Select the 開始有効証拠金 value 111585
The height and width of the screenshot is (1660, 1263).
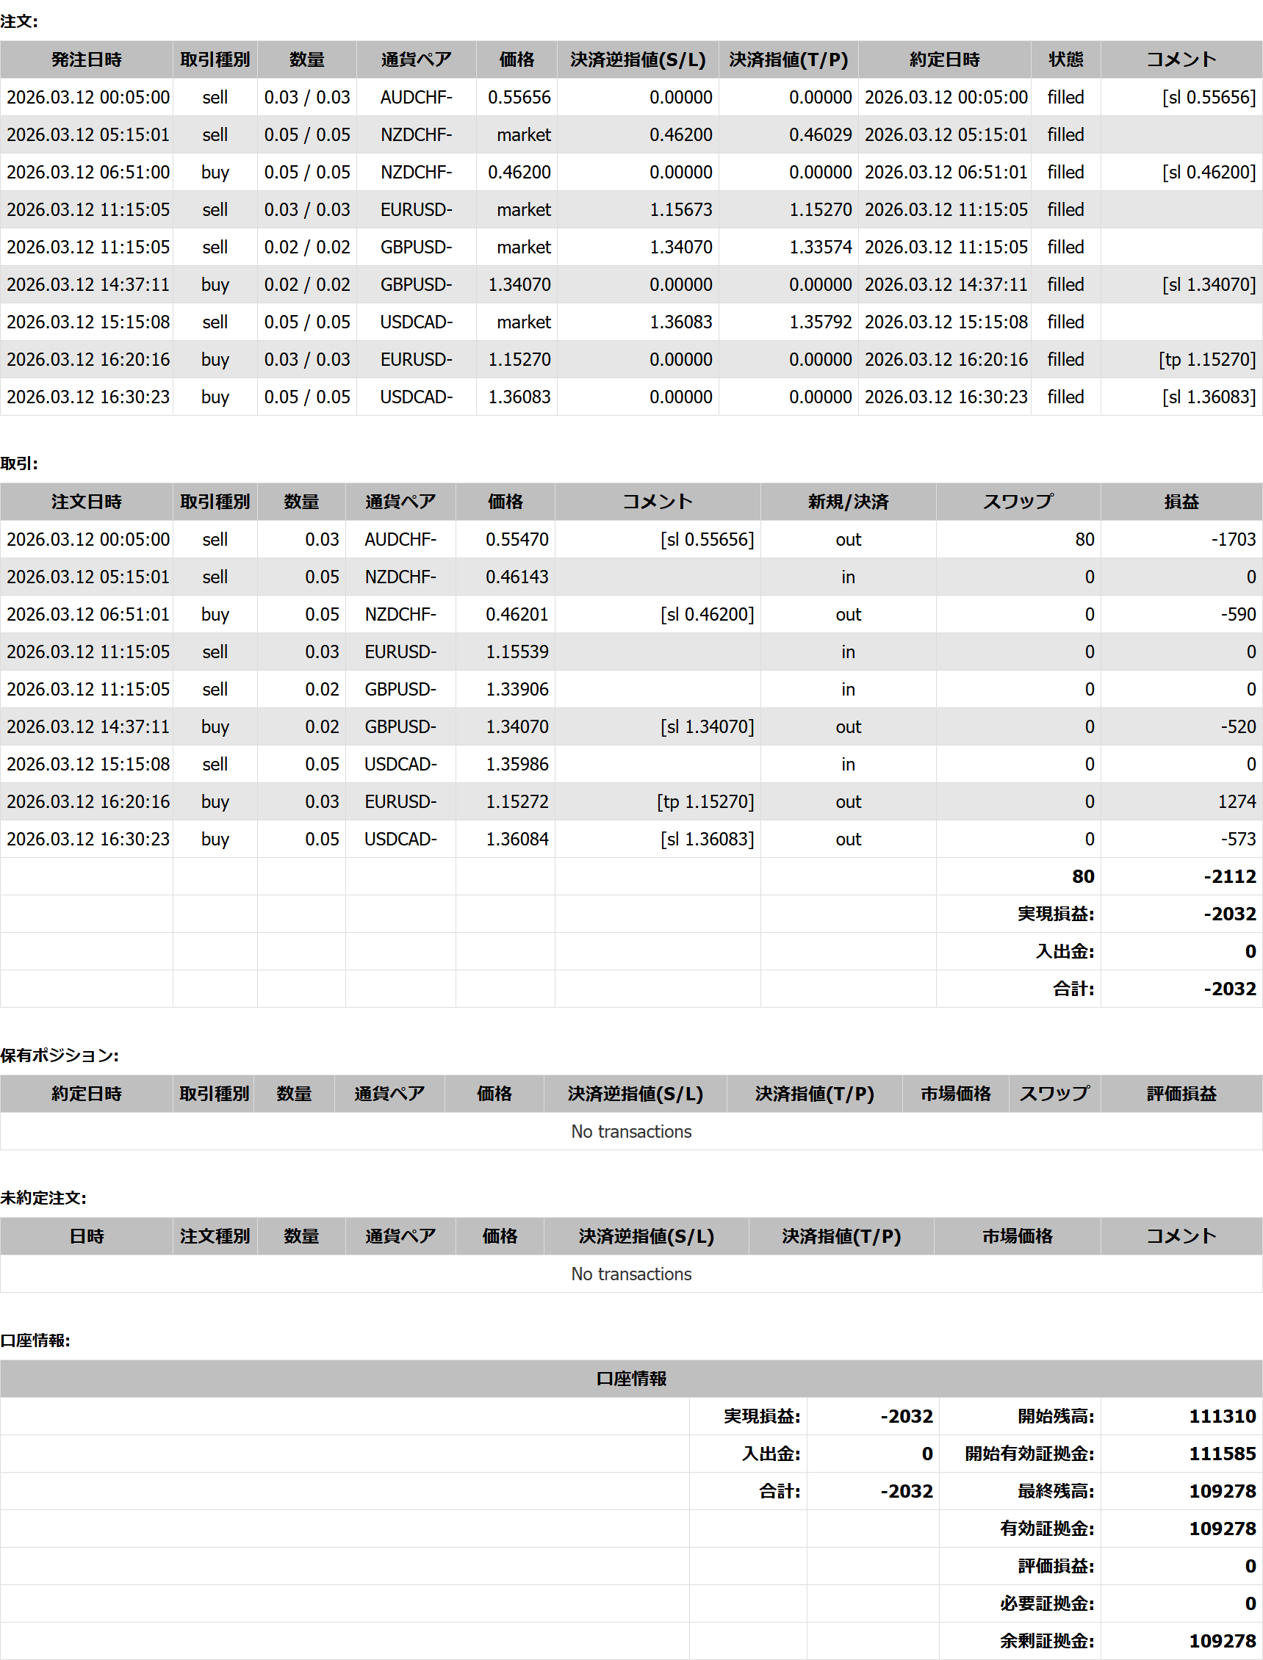[x=1222, y=1454]
